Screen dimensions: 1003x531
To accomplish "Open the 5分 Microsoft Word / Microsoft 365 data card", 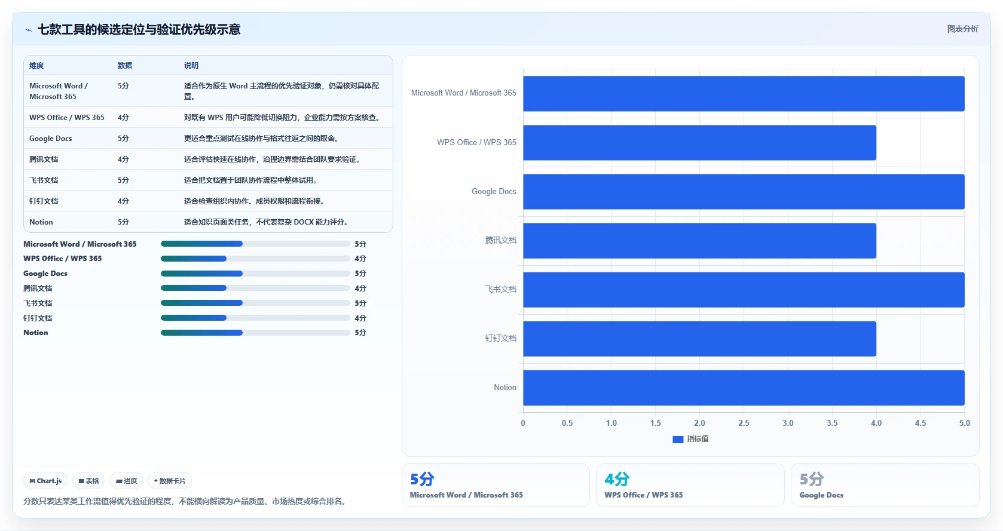I will point(496,485).
